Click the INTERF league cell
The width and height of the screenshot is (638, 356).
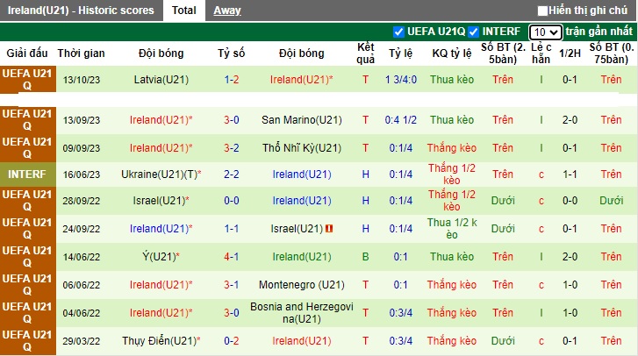(x=27, y=174)
